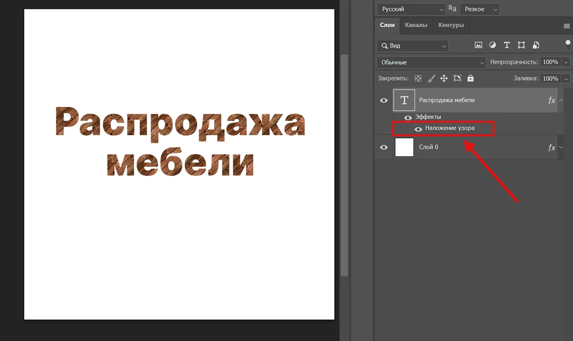Open the Обычные blend mode dropdown

point(431,63)
